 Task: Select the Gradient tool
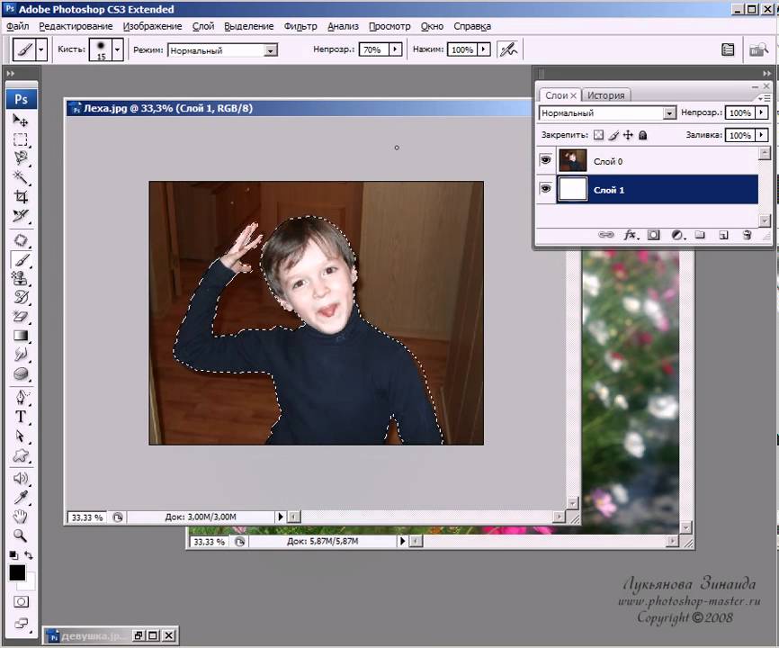pos(21,336)
